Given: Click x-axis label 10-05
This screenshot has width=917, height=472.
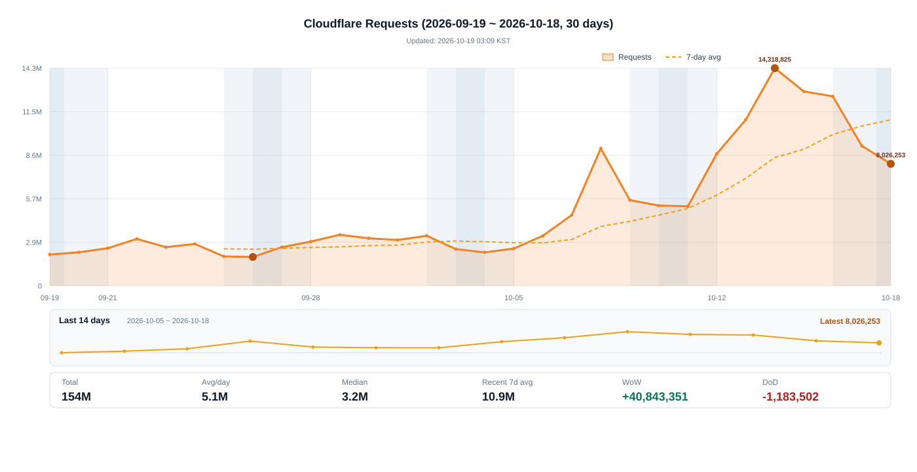Looking at the screenshot, I should point(514,298).
